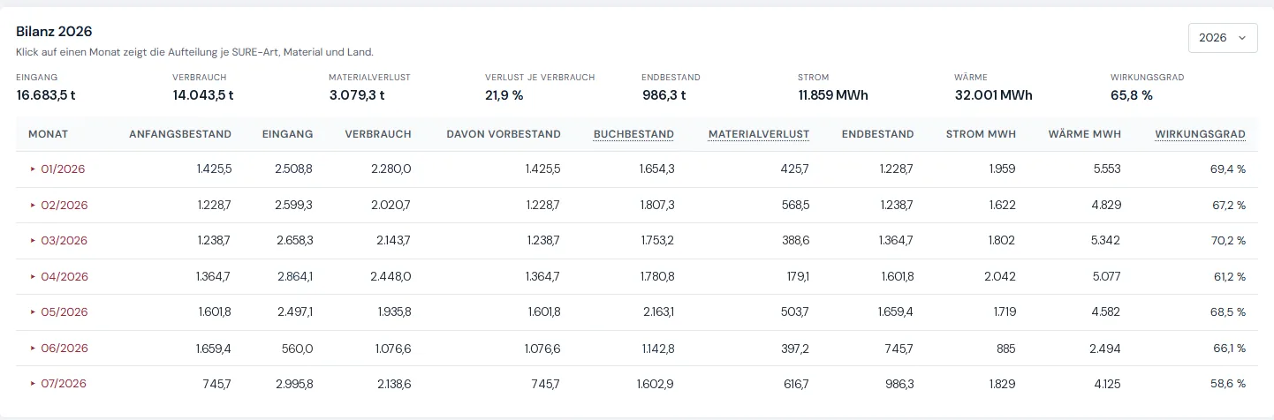Click Wirkungsgrad 58,6 % in 07/2026
The image size is (1274, 420).
[1228, 384]
